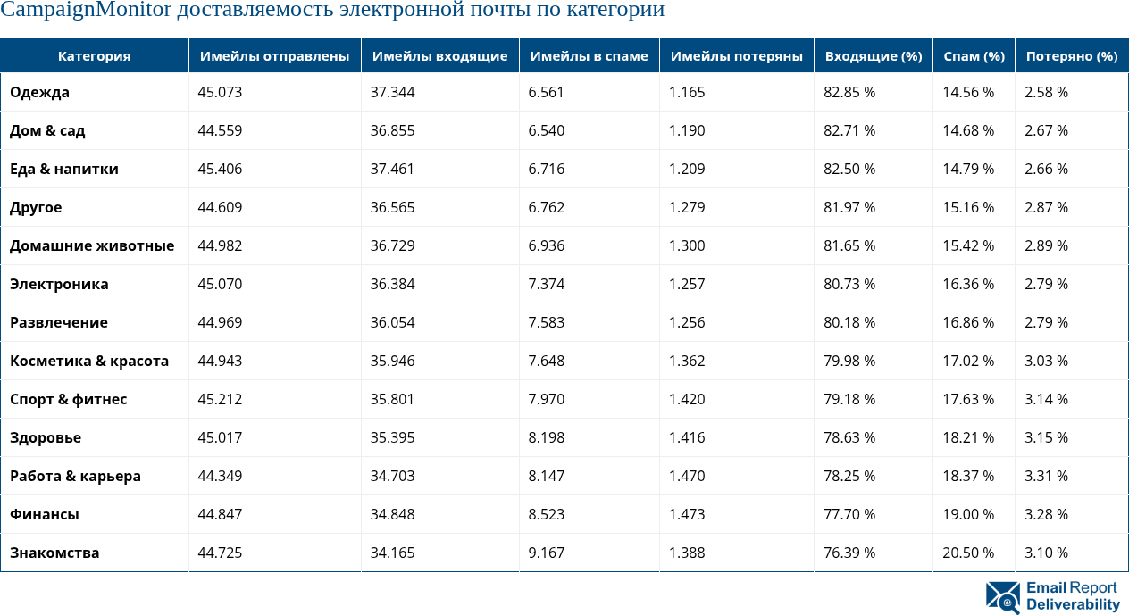Sort by the Имейлы потеряны column header
This screenshot has height=615, width=1129.
735,54
